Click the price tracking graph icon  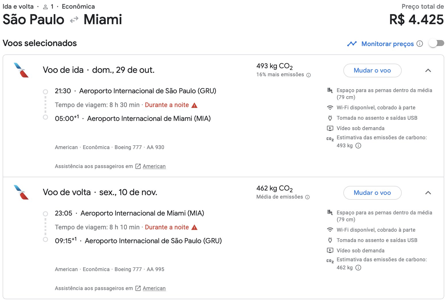click(352, 44)
